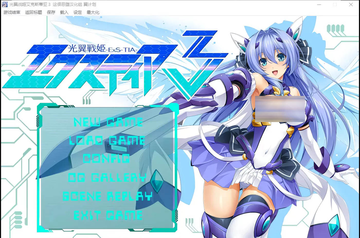Click the 光翼戦姫 ExS-TIA title logo

pos(103,67)
